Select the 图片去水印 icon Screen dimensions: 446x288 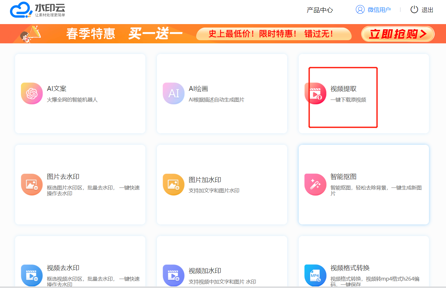tap(32, 185)
